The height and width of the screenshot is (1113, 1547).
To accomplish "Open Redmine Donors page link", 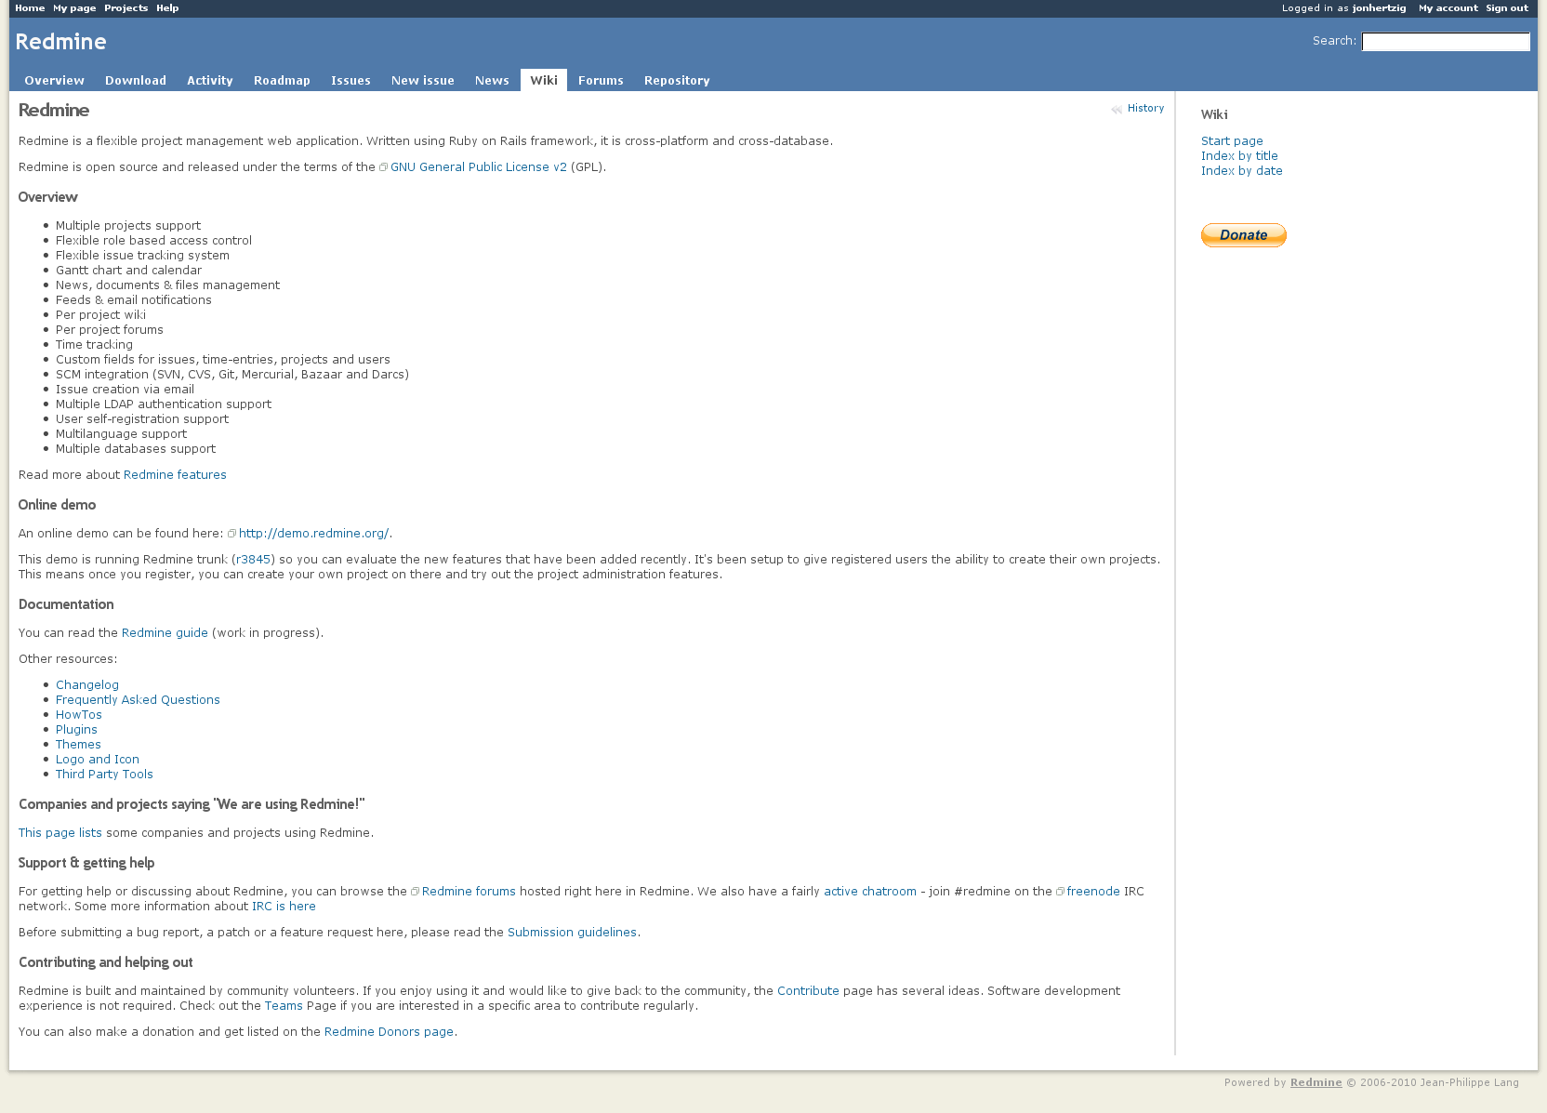I will (389, 1032).
